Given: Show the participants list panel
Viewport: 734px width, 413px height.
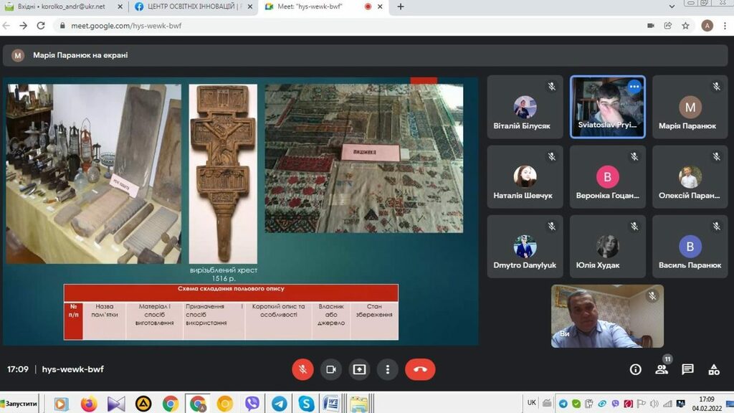Looking at the screenshot, I should [x=661, y=369].
